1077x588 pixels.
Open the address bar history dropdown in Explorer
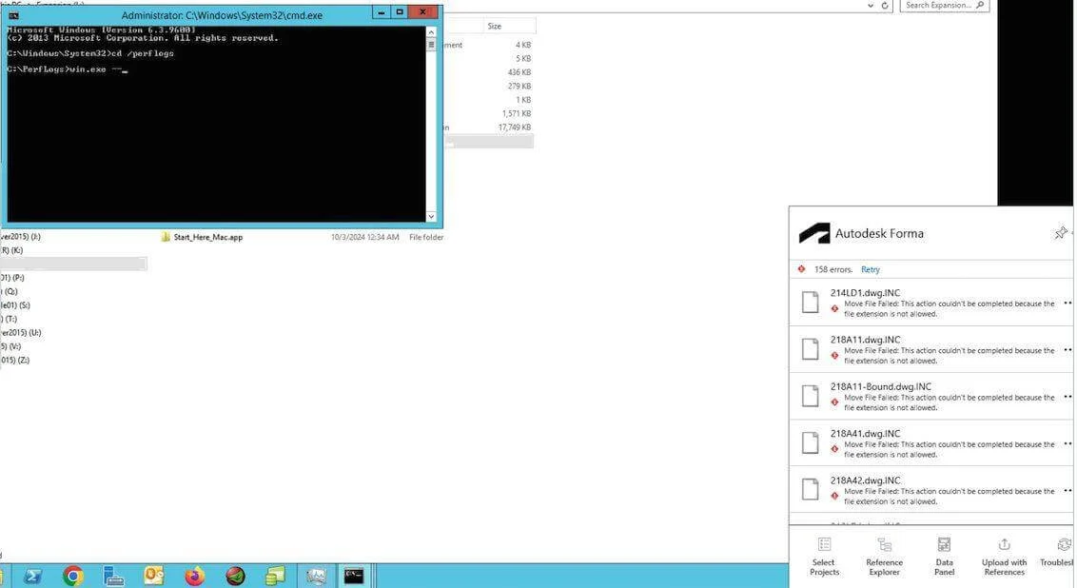click(x=871, y=6)
